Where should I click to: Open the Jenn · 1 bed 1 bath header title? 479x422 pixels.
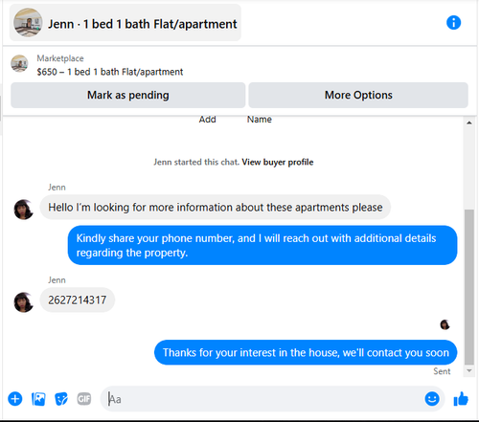point(143,24)
